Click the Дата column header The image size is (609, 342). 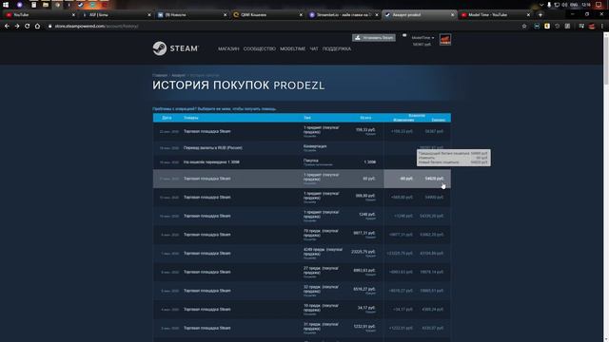pyautogui.click(x=167, y=118)
